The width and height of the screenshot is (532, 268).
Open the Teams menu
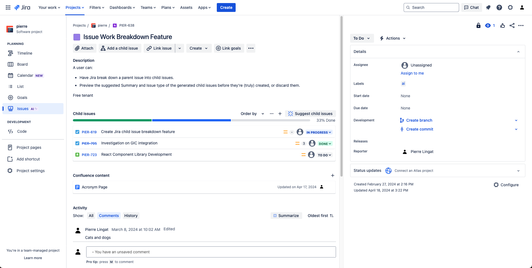(x=148, y=7)
